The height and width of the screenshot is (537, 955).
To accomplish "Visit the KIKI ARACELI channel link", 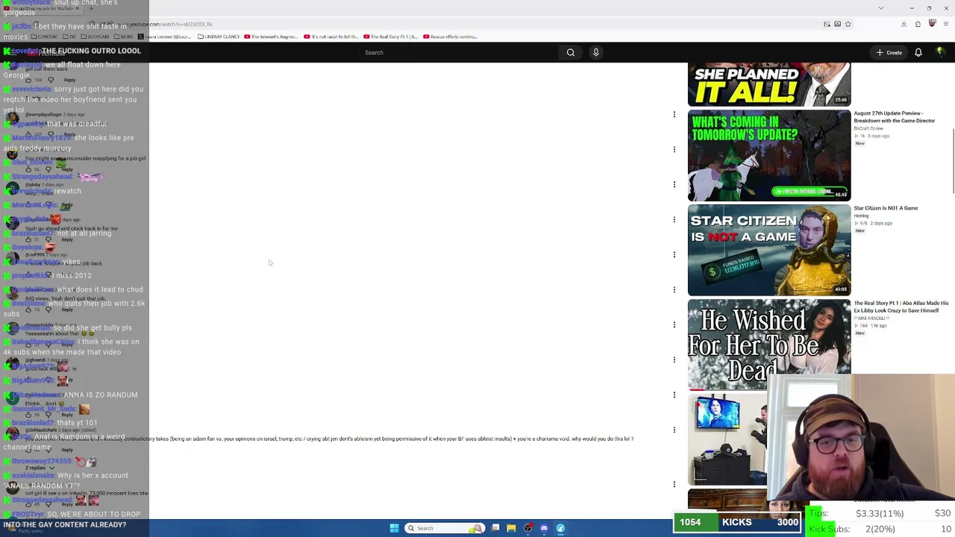I will pos(870,318).
